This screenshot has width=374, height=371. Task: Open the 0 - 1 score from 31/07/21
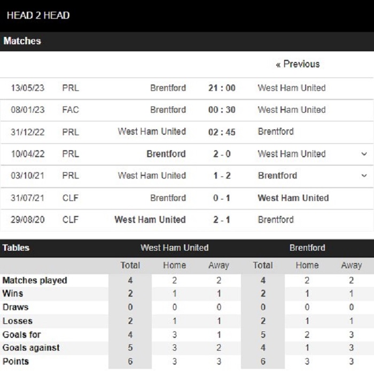[x=222, y=198]
